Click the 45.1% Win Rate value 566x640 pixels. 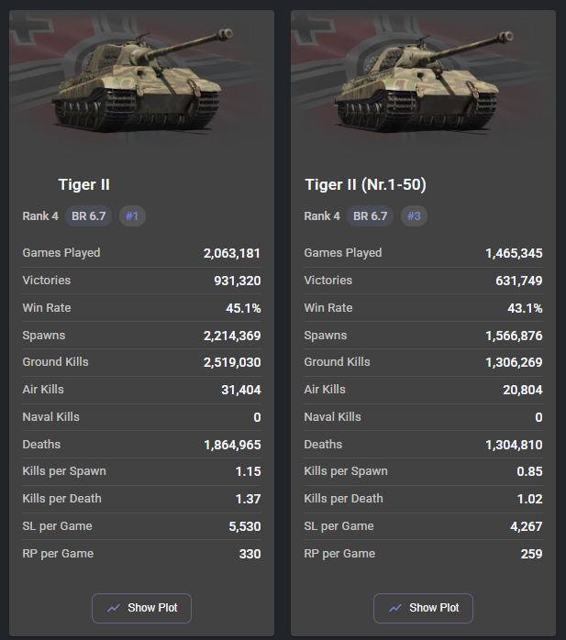243,308
